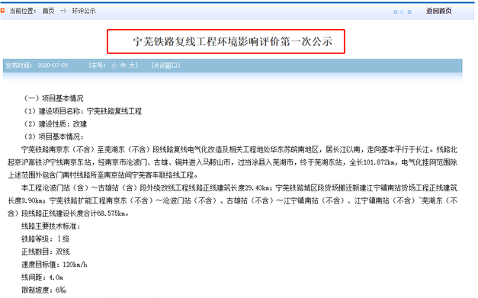
Task: Click the line 限制坡度: 6‰
Action: point(43,290)
